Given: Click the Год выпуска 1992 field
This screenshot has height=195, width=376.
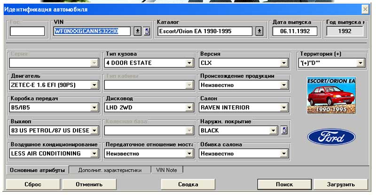Looking at the screenshot, I should click(x=345, y=31).
